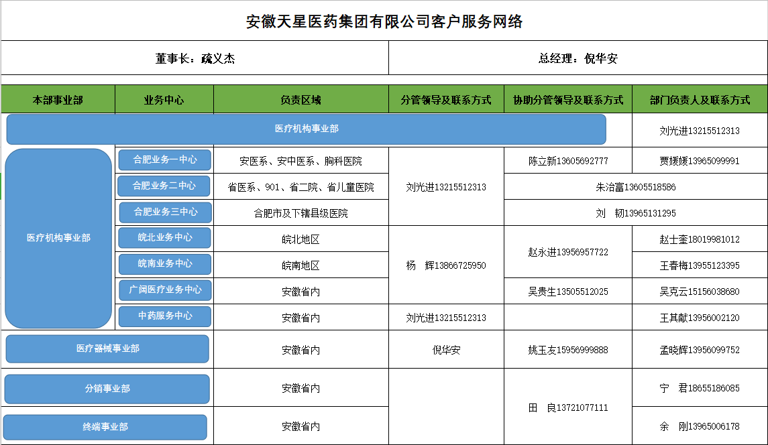Click 安徽省内 in the 分销事业部 row
This screenshot has width=768, height=445.
[300, 388]
